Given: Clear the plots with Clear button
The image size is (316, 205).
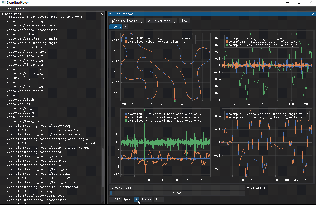Looking at the screenshot, I should point(184,21).
